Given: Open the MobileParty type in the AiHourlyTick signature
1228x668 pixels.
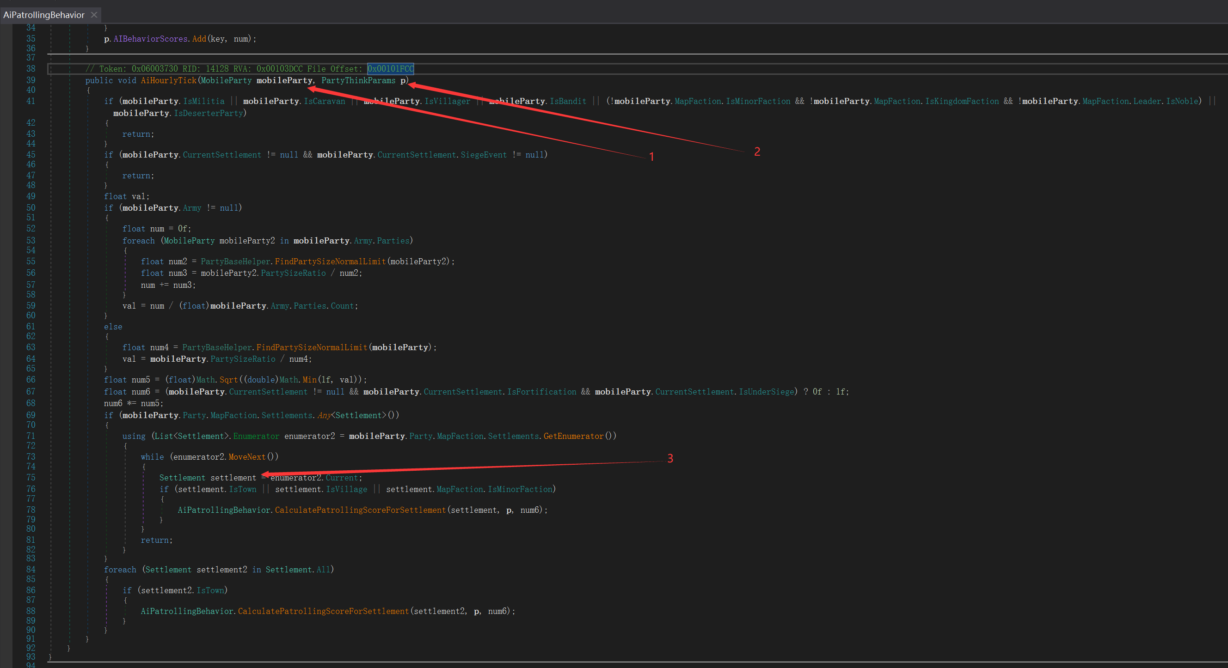Looking at the screenshot, I should point(226,80).
